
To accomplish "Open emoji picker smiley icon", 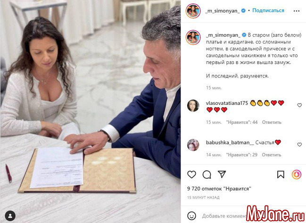I will coord(191,216).
